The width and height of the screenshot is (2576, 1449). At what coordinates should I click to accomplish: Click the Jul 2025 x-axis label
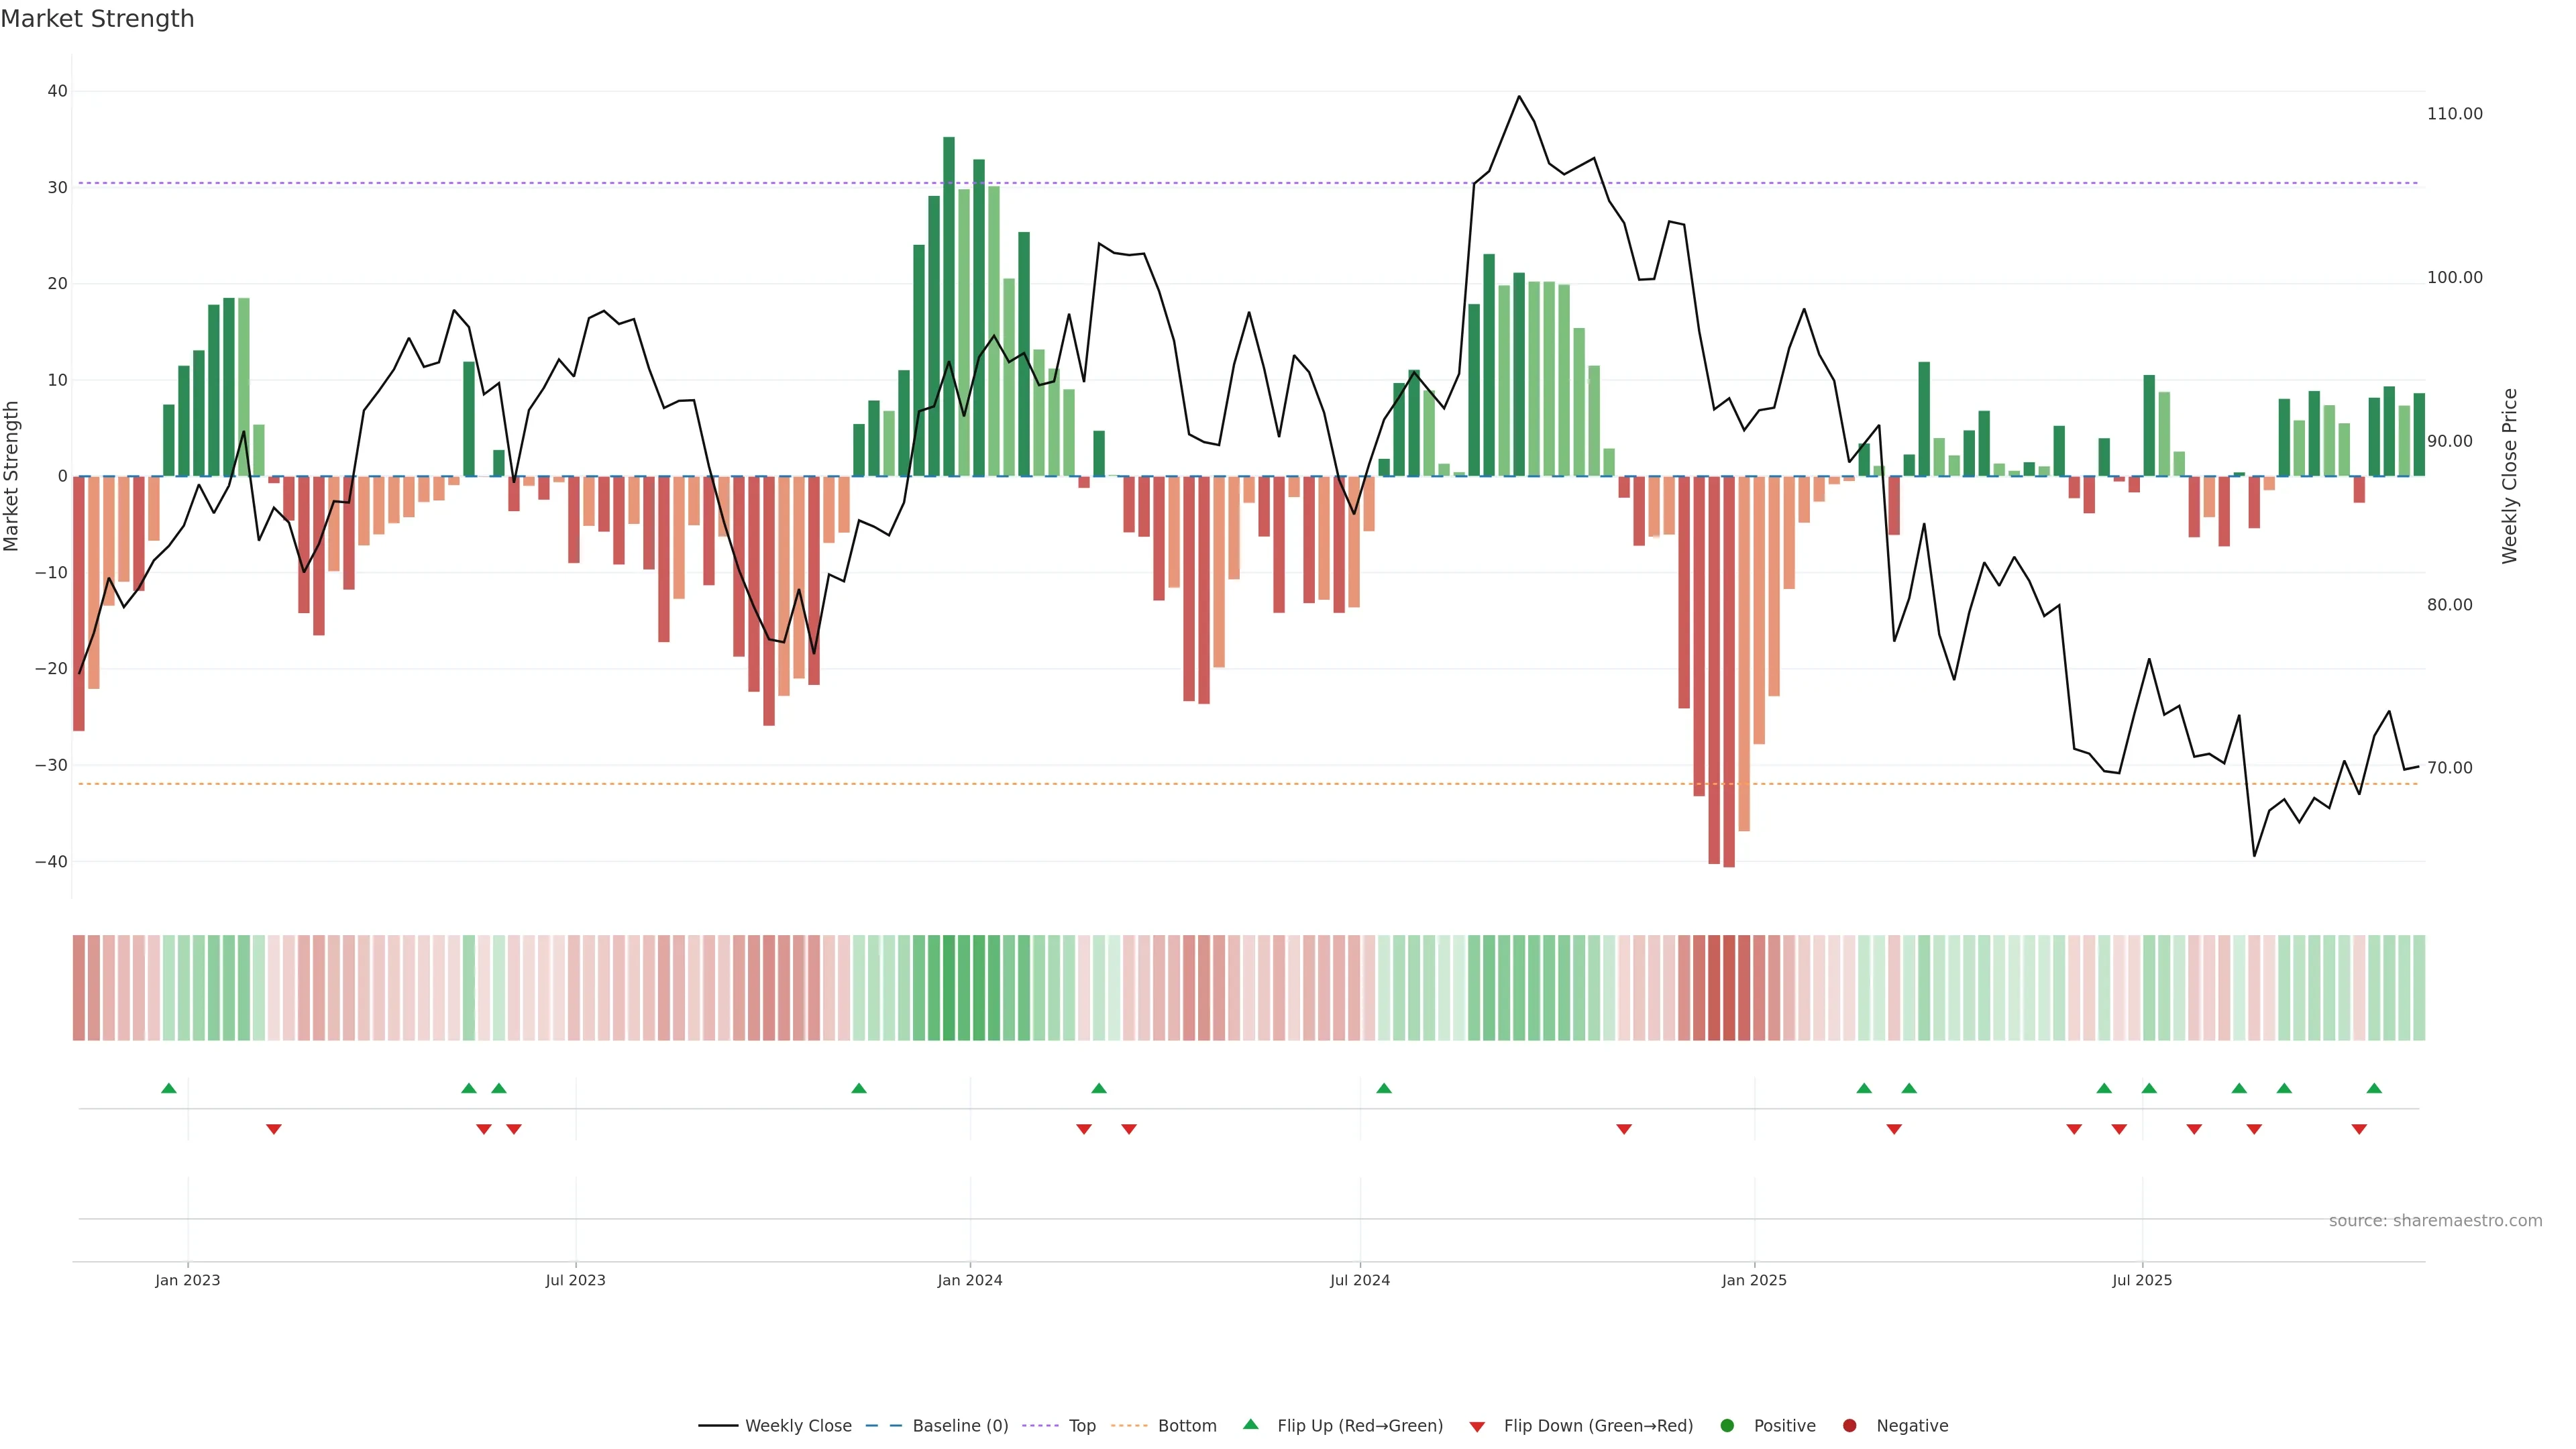click(2141, 1280)
